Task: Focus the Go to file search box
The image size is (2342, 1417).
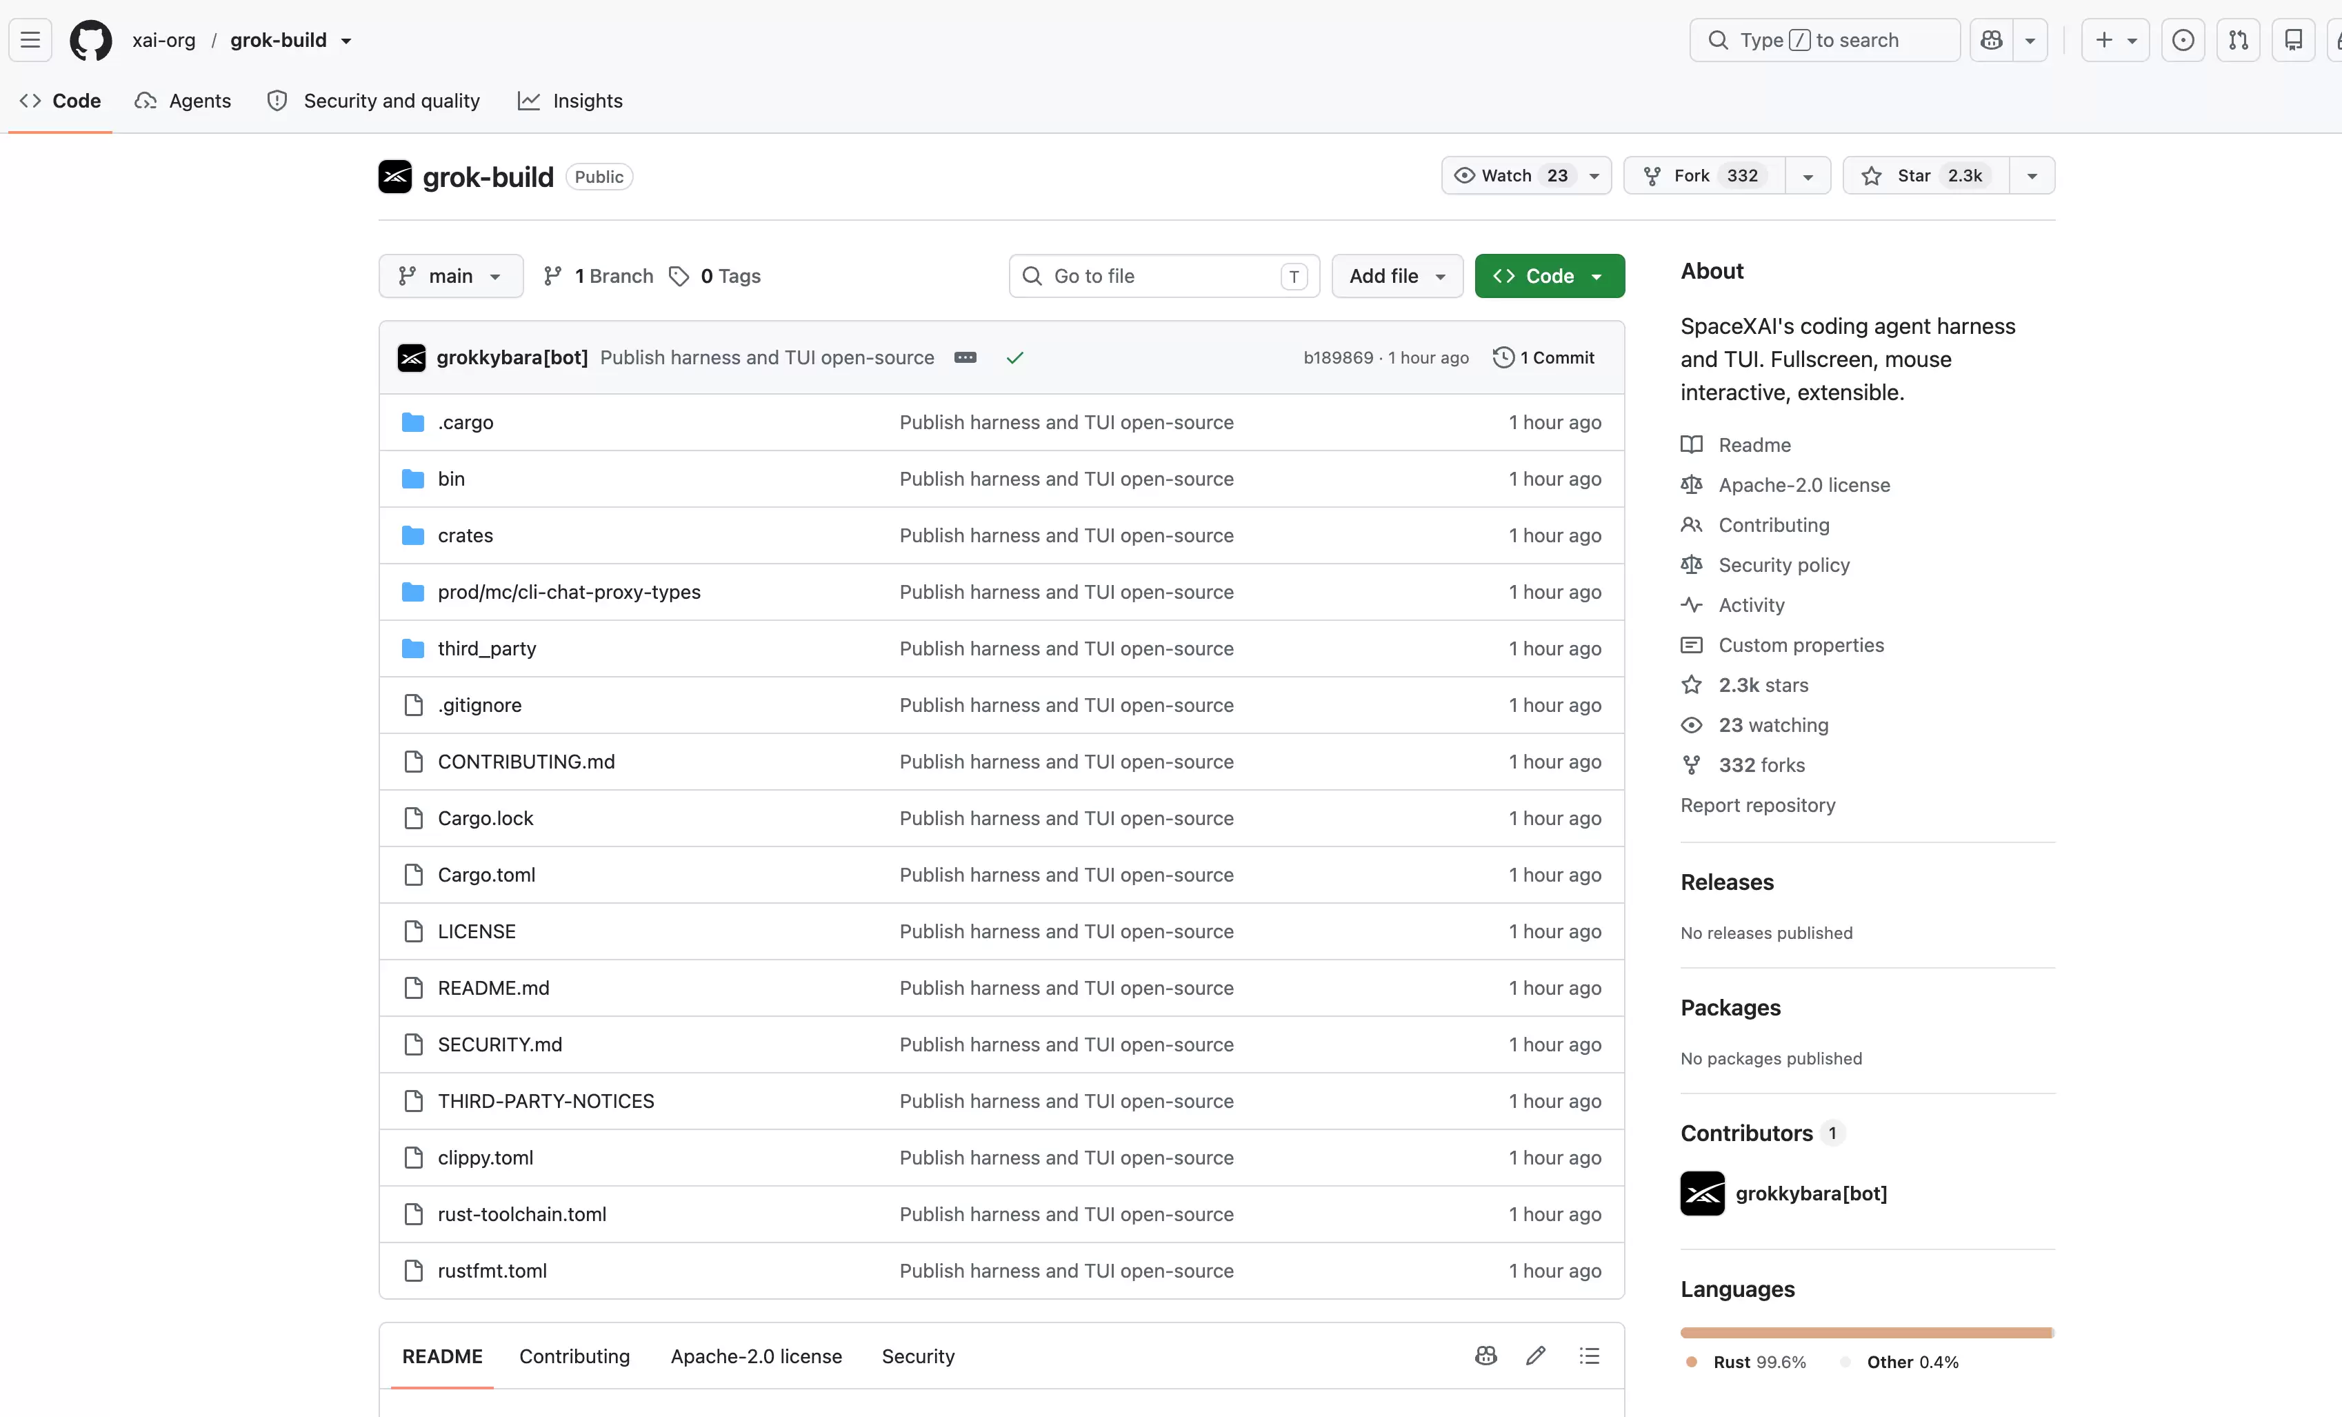Action: click(1164, 276)
